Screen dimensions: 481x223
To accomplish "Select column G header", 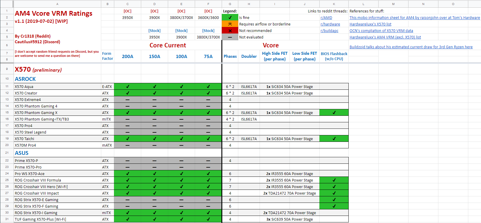I will tap(230, 4).
